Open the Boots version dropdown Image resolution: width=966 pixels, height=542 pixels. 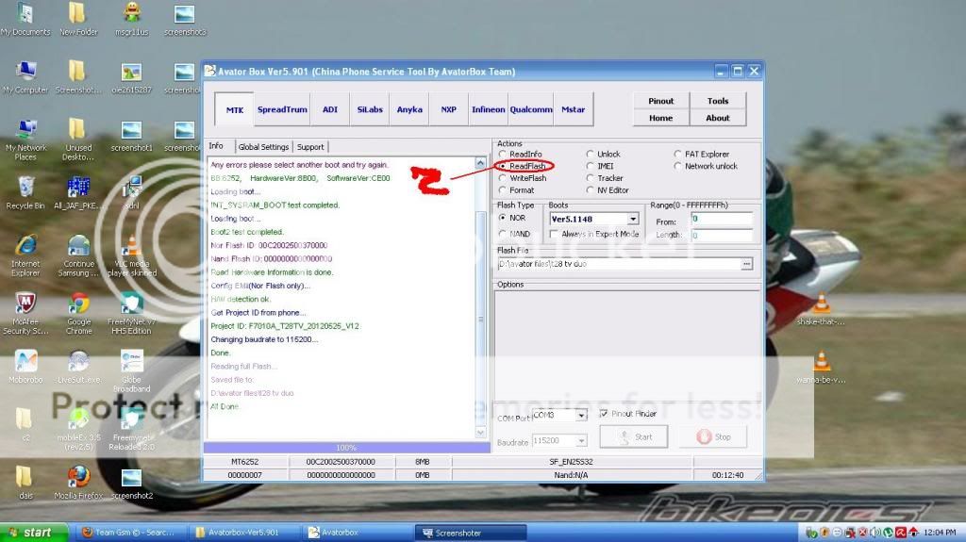click(633, 220)
